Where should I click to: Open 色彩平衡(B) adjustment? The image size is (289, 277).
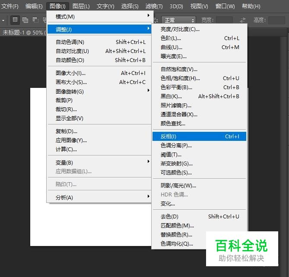pos(199,87)
